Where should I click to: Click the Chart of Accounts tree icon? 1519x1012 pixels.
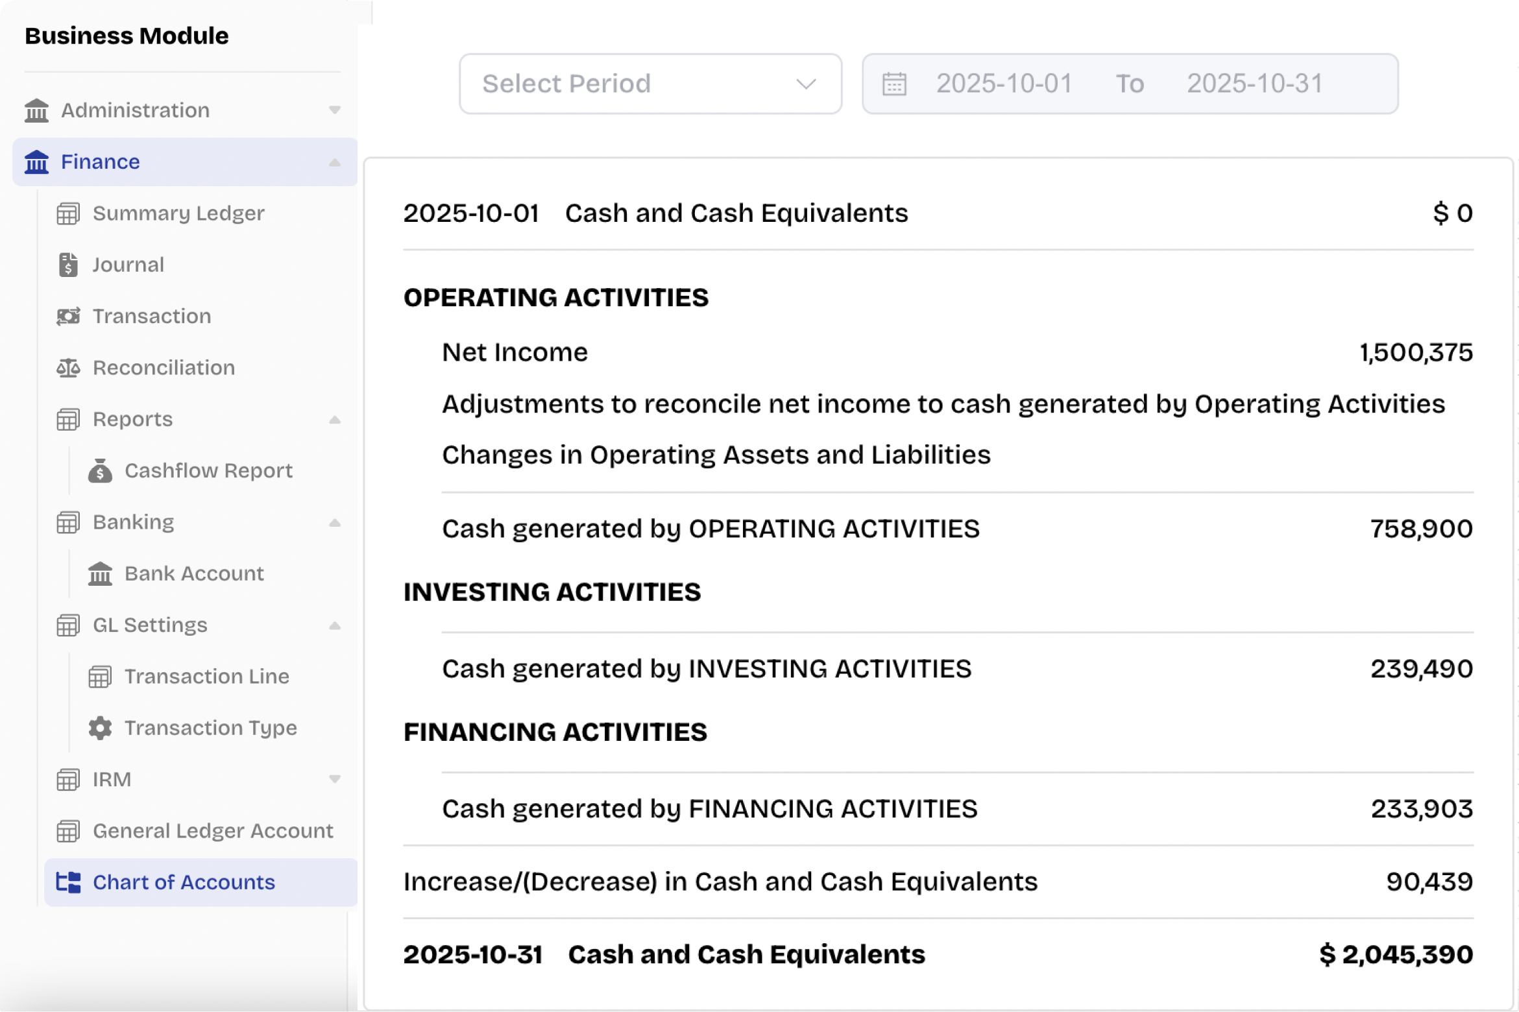coord(68,882)
